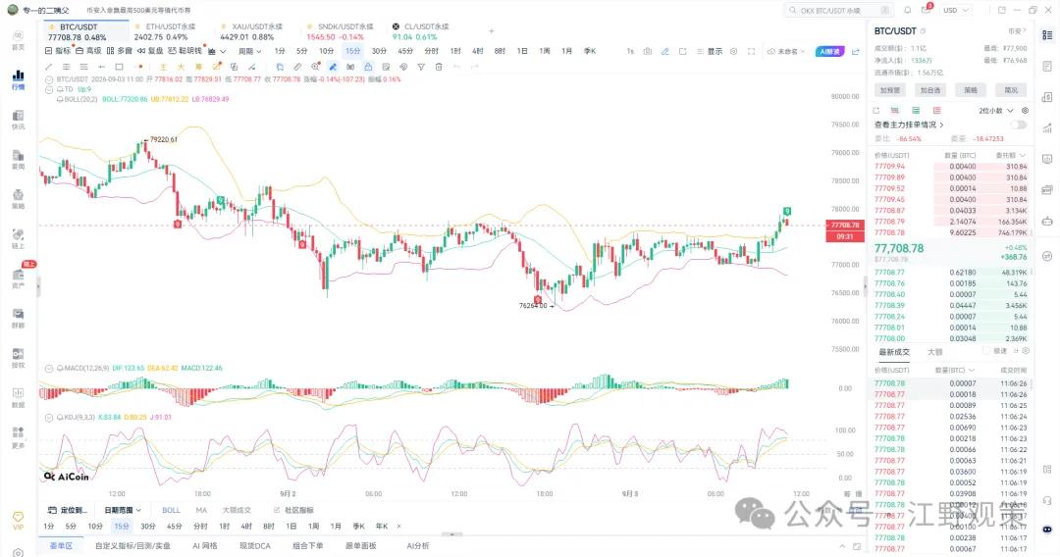Switch to SNDK/USDT永续 tab
Image resolution: width=1060 pixels, height=557 pixels.
[x=340, y=31]
